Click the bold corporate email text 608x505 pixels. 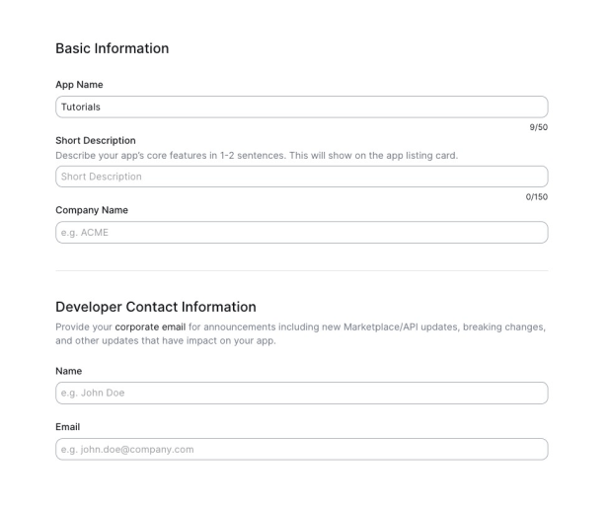tap(150, 326)
